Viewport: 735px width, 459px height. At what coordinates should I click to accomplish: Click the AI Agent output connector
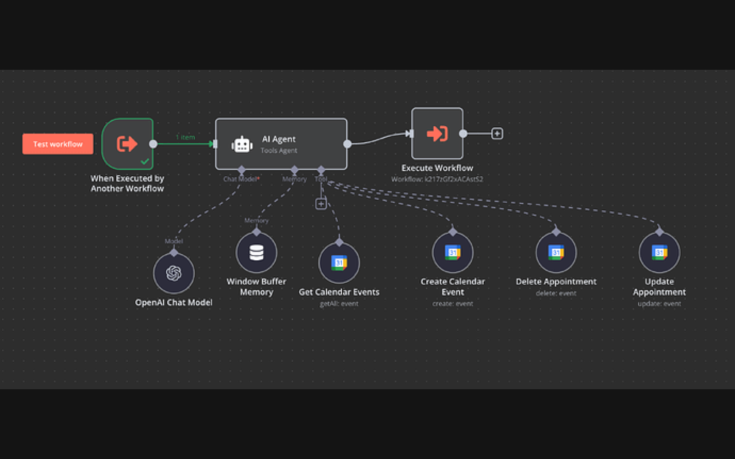(347, 144)
